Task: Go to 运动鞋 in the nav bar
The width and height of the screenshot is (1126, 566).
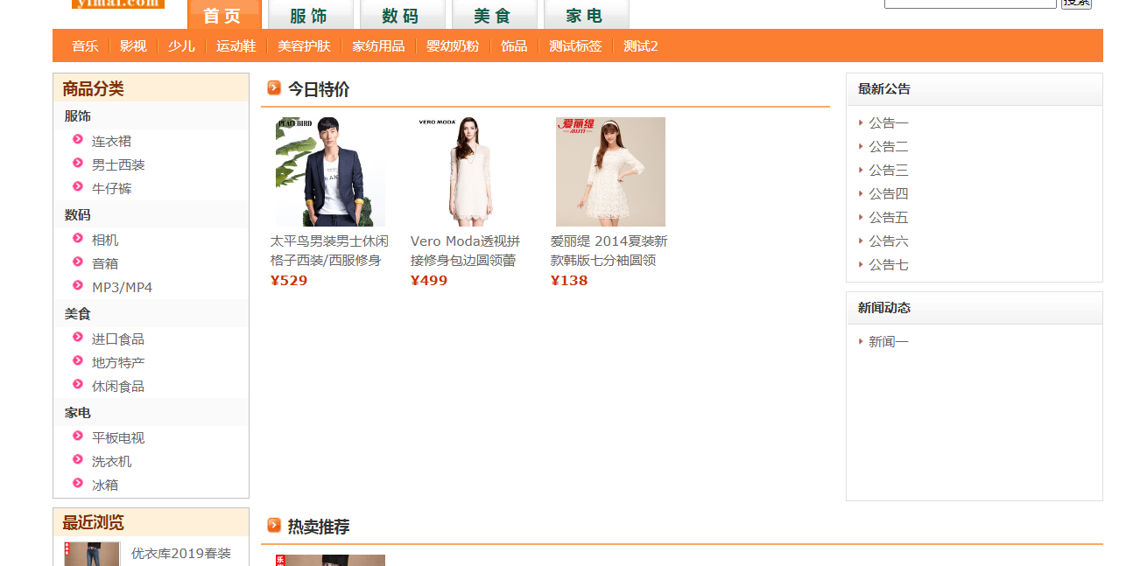Action: (x=236, y=46)
